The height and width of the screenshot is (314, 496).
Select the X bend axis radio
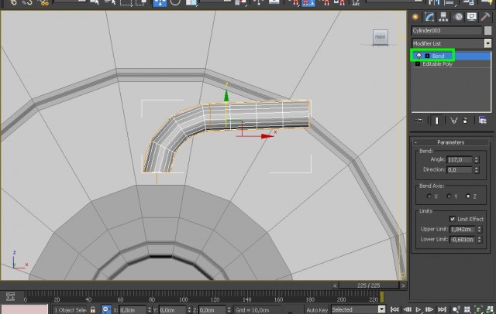[429, 196]
